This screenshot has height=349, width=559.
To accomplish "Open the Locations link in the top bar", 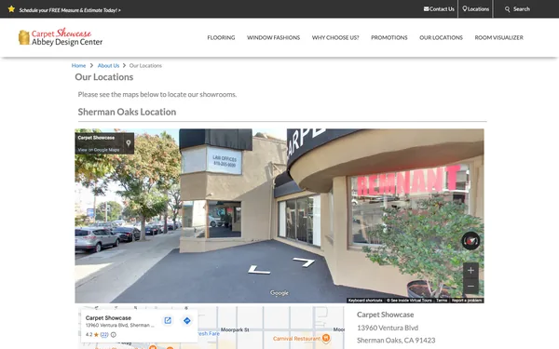I will coord(478,9).
